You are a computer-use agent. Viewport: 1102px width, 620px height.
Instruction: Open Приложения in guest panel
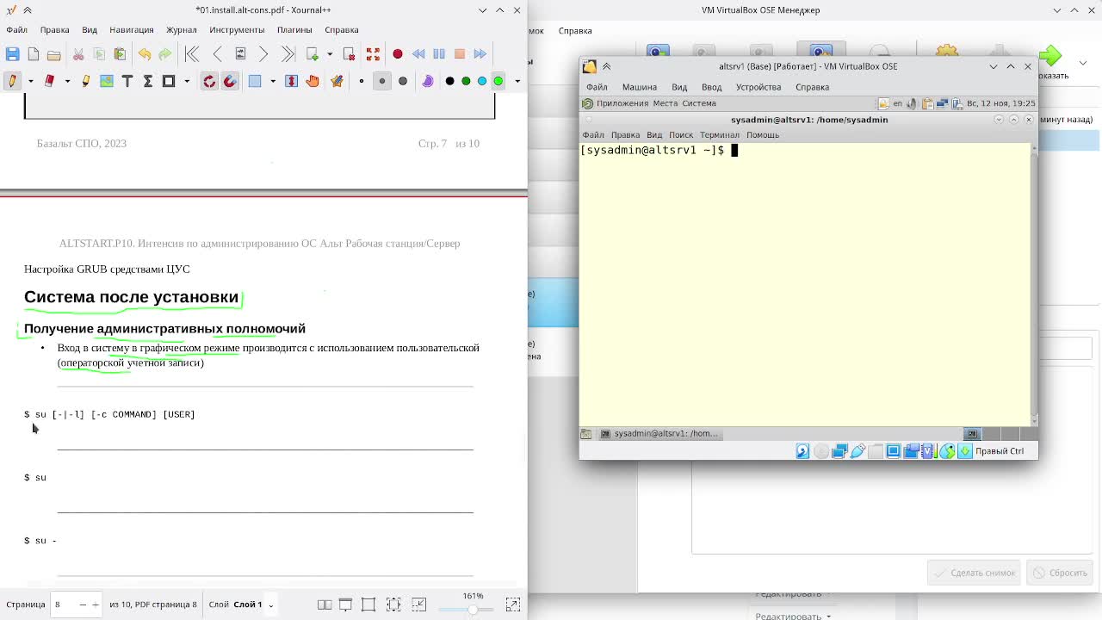[622, 103]
